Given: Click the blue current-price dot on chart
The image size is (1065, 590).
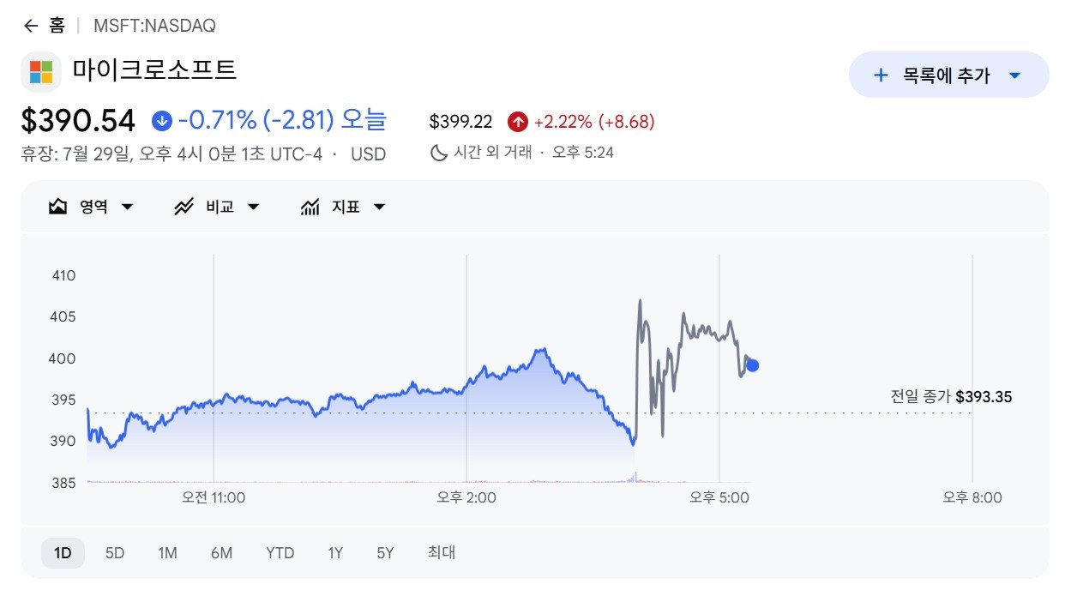Looking at the screenshot, I should [x=752, y=365].
